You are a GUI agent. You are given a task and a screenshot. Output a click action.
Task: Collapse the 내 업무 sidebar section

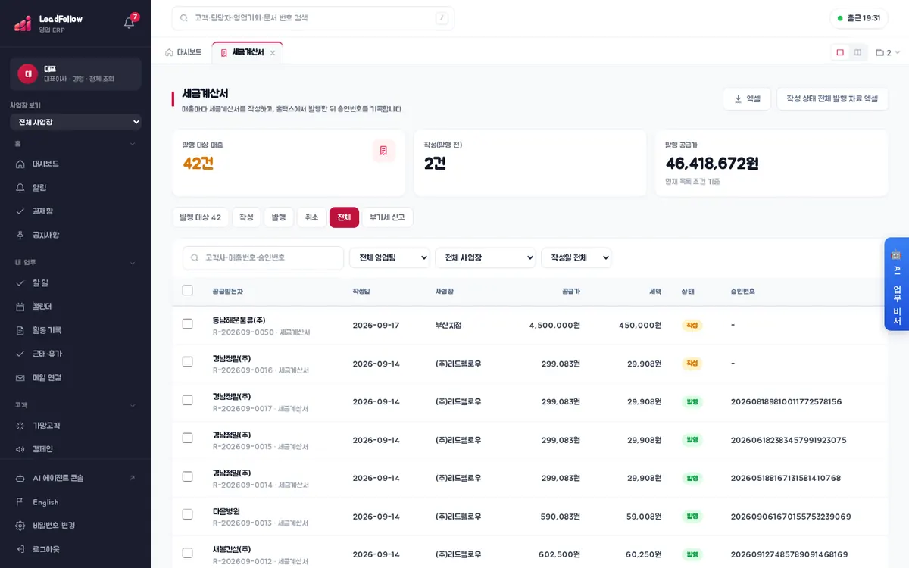click(76, 262)
